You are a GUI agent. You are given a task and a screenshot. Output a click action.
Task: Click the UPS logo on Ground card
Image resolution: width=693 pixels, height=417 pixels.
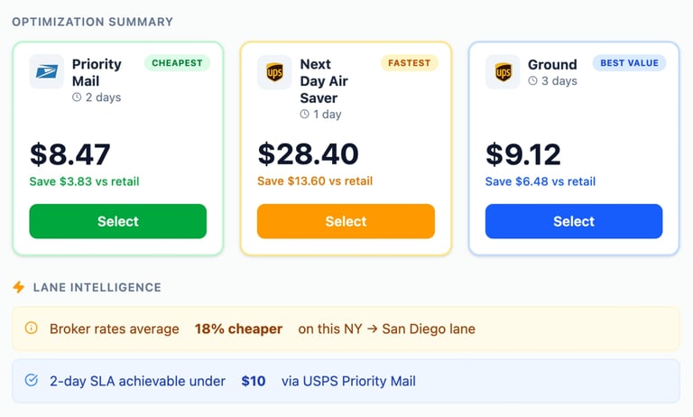point(503,72)
